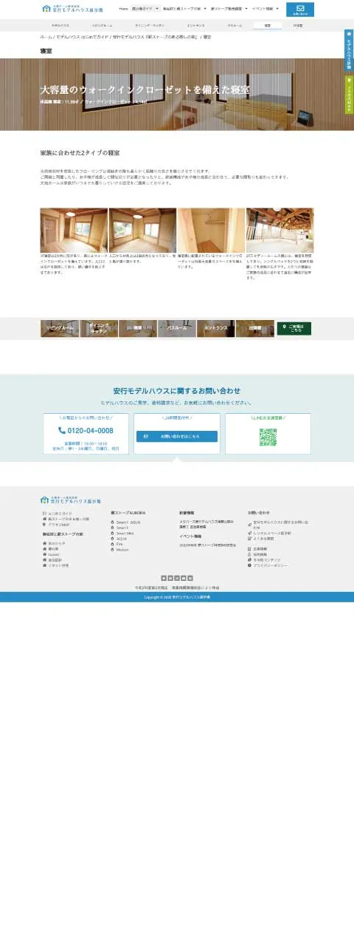Screen dimensions: 354x946
Task: Click the blue お問い合わせはこちら button
Action: [177, 437]
